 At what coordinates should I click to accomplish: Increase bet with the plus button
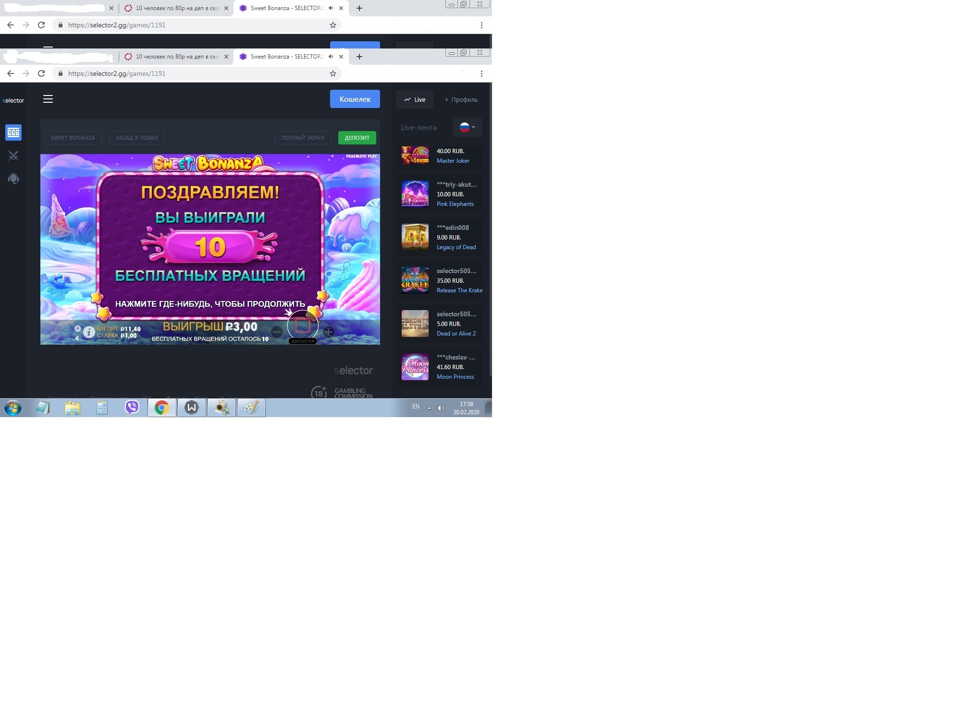pyautogui.click(x=329, y=331)
